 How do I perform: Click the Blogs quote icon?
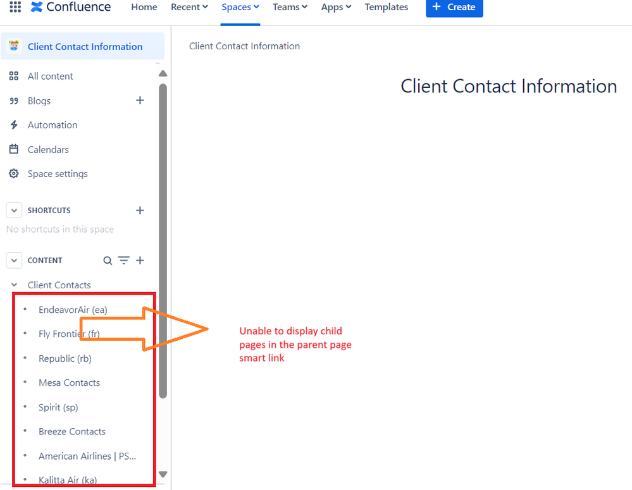(x=14, y=101)
